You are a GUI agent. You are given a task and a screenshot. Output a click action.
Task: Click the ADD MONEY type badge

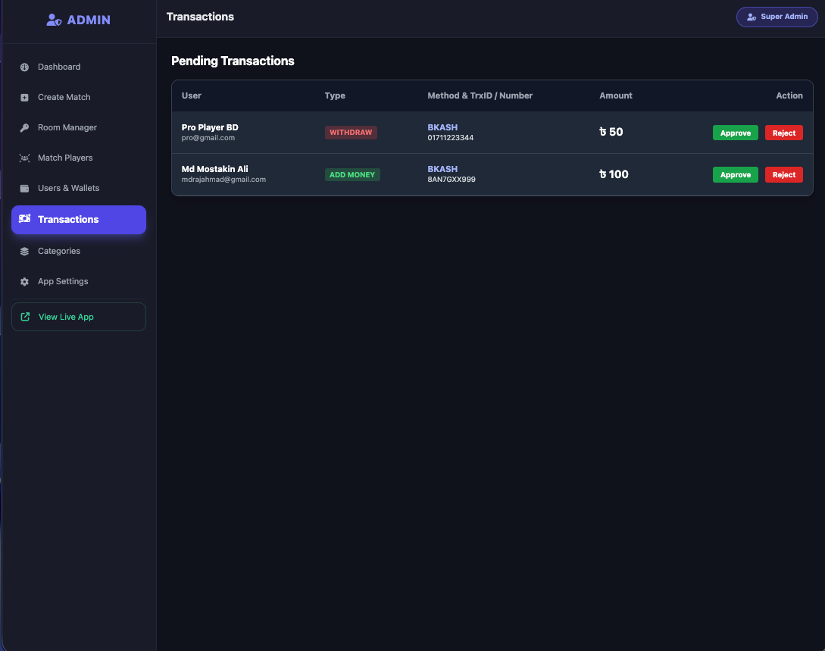[x=352, y=175]
